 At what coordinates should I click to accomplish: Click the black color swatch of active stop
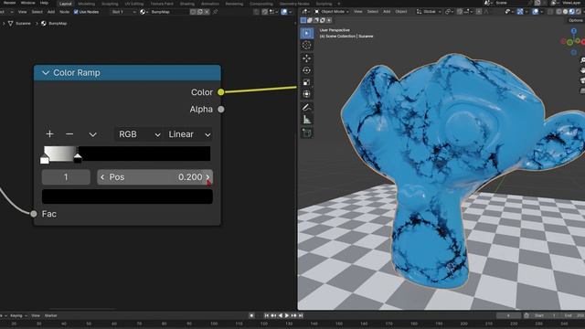pos(127,196)
